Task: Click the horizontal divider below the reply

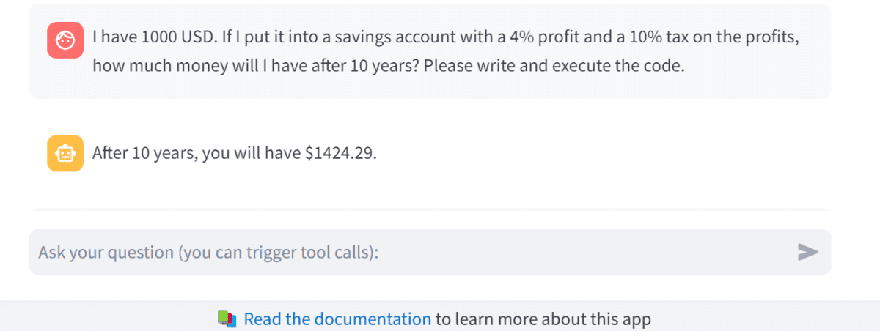Action: (x=430, y=209)
